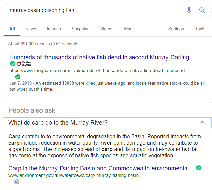This screenshot has height=190, width=212.
Task: Switch to the Shopping tab
Action: click(80, 29)
